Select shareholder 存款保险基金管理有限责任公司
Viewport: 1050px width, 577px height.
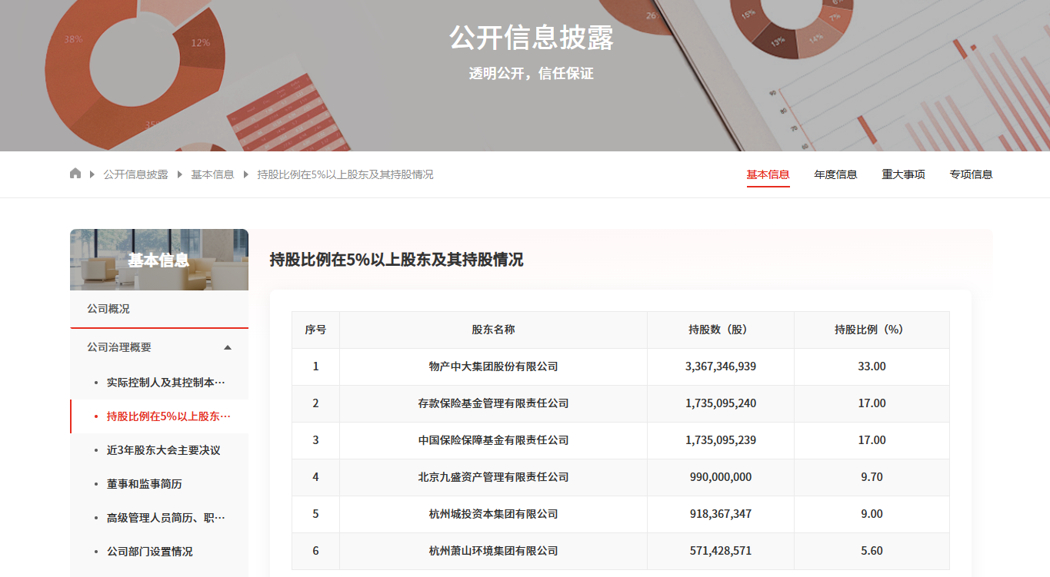[x=493, y=403]
